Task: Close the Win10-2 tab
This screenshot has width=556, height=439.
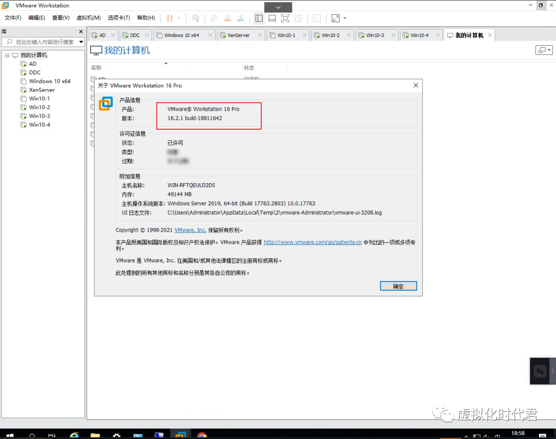Action: click(349, 35)
